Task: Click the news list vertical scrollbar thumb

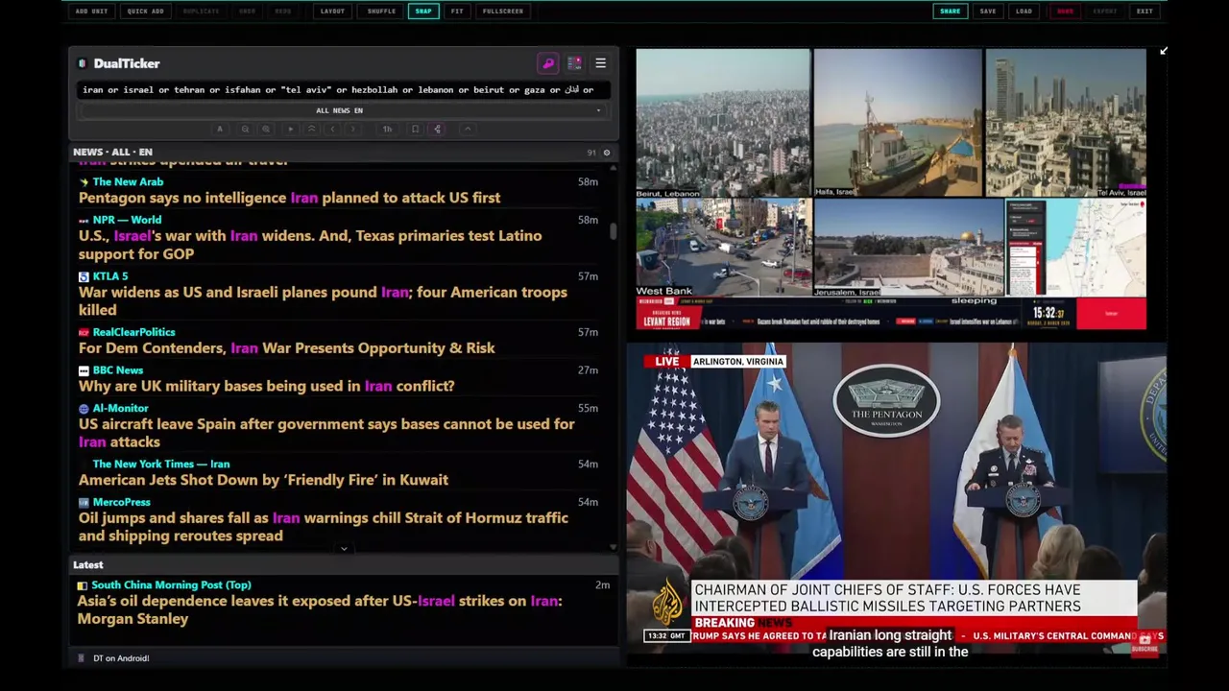Action: 614,231
